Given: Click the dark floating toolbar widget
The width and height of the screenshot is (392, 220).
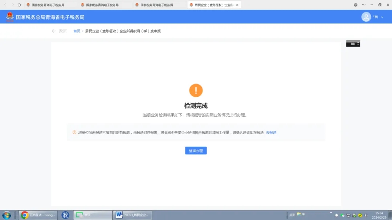Looking at the screenshot, I should [x=353, y=44].
